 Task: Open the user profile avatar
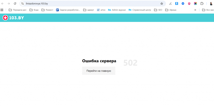pos(211,4)
